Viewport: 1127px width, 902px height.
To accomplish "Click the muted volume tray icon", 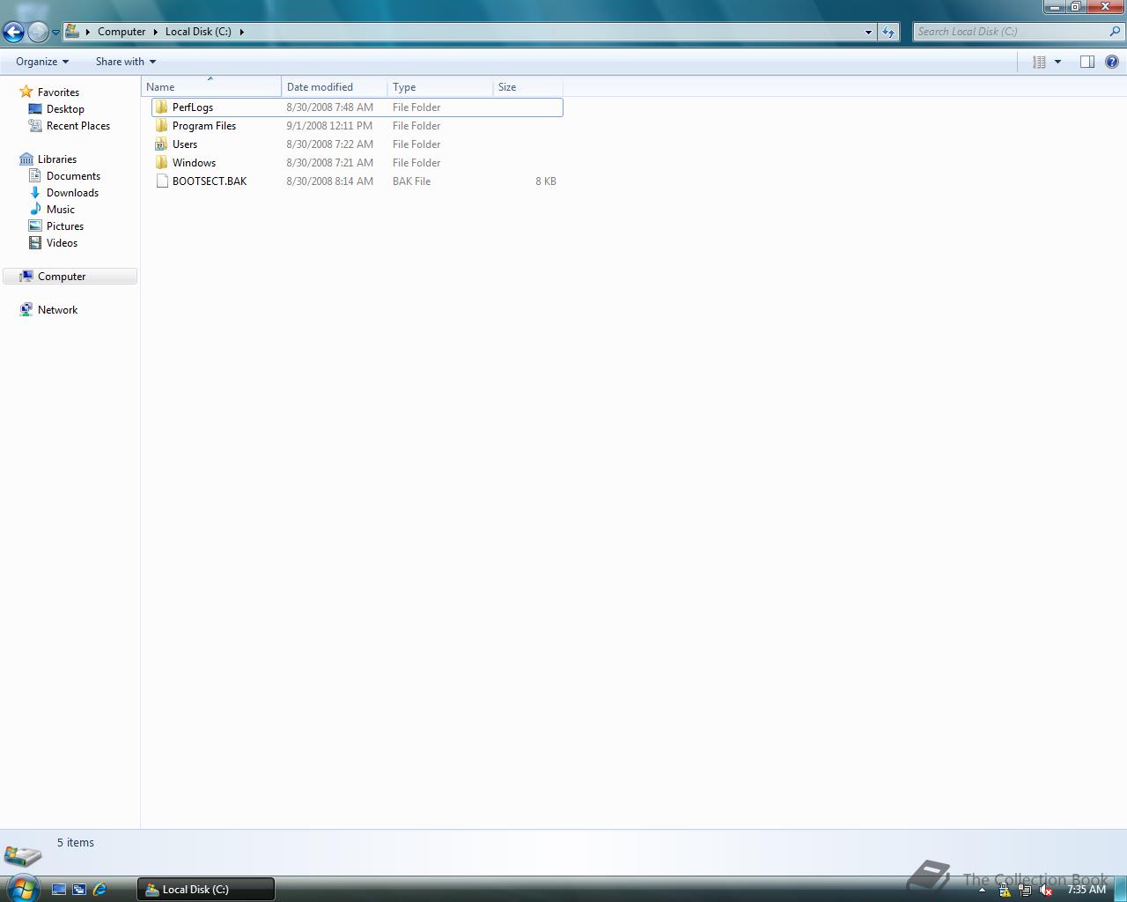I will [x=1045, y=891].
